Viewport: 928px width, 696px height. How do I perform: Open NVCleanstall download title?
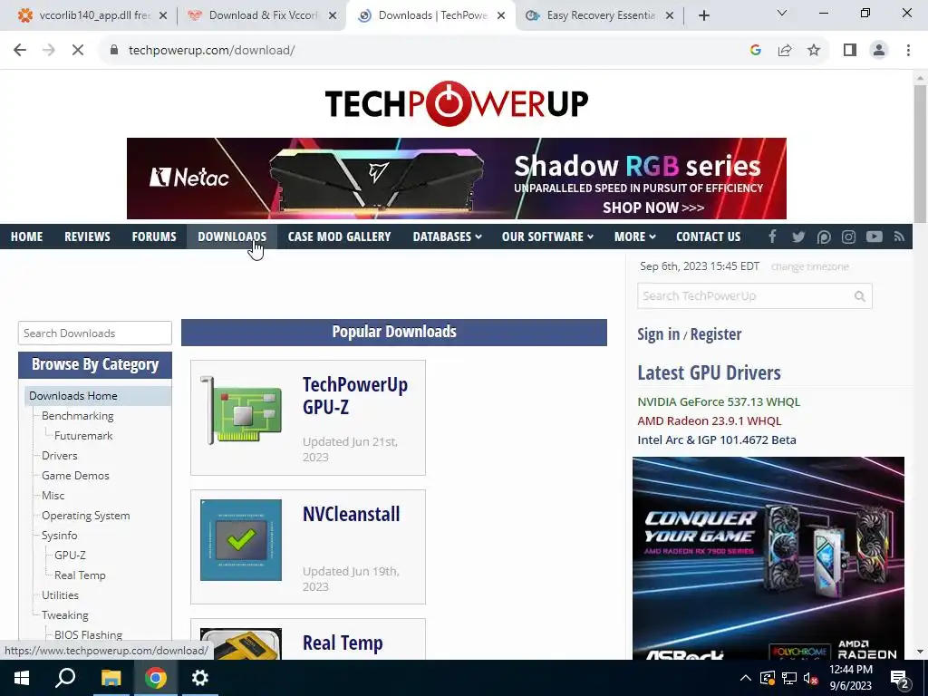click(x=351, y=514)
